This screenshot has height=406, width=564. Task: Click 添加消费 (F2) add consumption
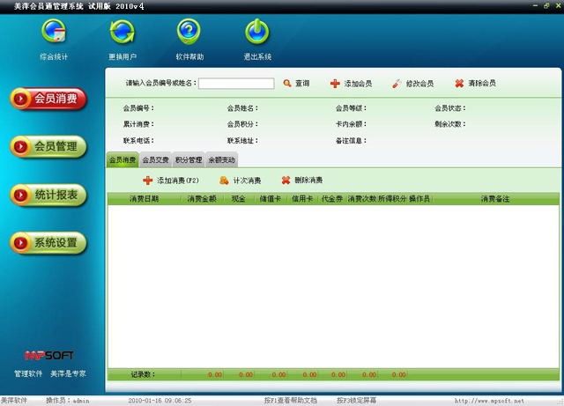(x=171, y=181)
